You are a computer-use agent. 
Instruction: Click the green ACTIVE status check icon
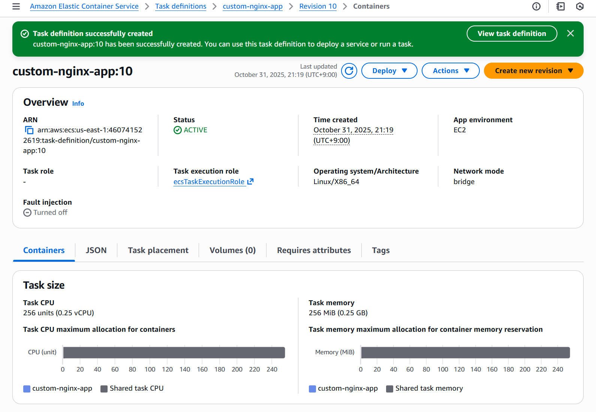click(178, 130)
